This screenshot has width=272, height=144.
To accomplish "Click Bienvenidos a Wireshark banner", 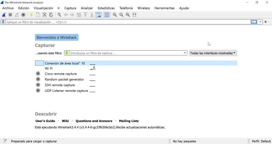I will coord(56,37).
